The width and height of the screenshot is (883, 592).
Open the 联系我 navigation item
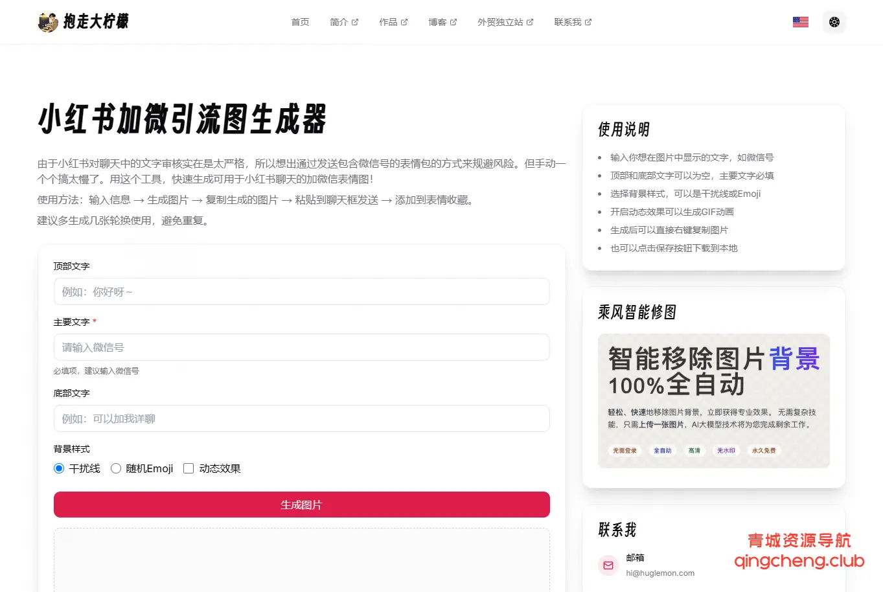[568, 21]
